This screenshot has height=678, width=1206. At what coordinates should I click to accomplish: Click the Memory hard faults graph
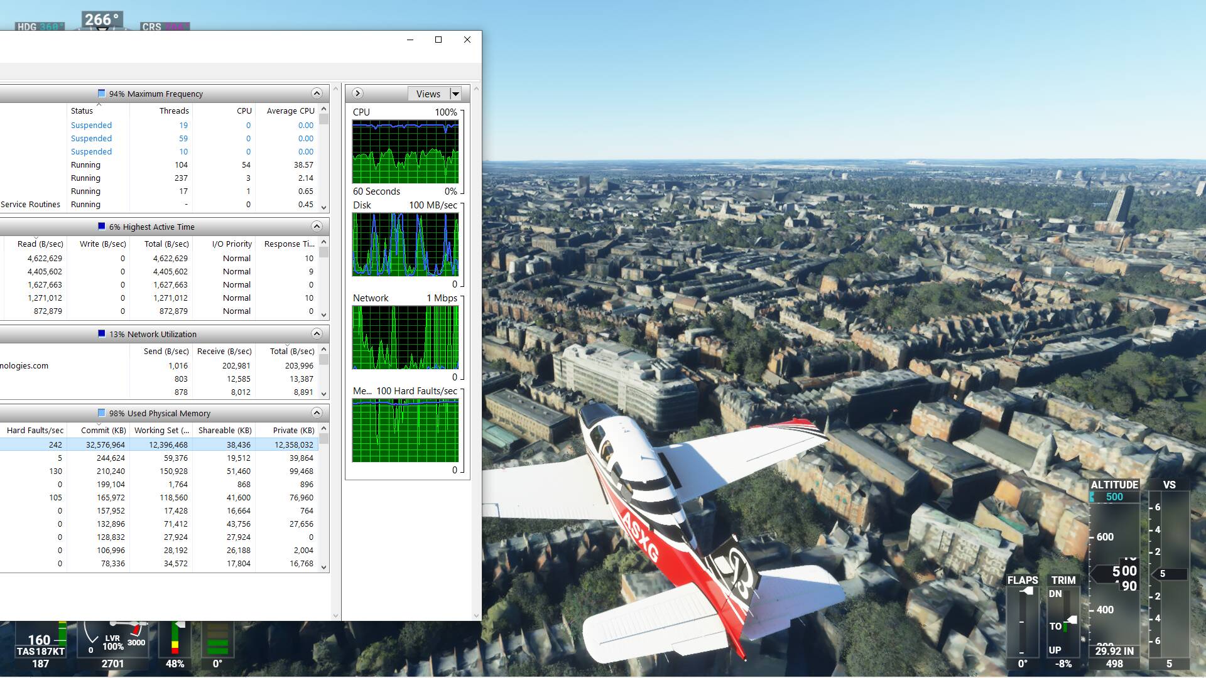pyautogui.click(x=405, y=431)
